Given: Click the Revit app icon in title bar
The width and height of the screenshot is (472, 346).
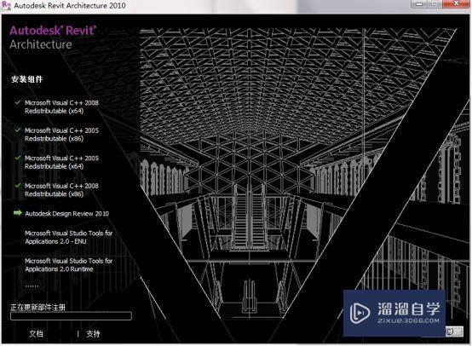Looking at the screenshot, I should [x=6, y=6].
